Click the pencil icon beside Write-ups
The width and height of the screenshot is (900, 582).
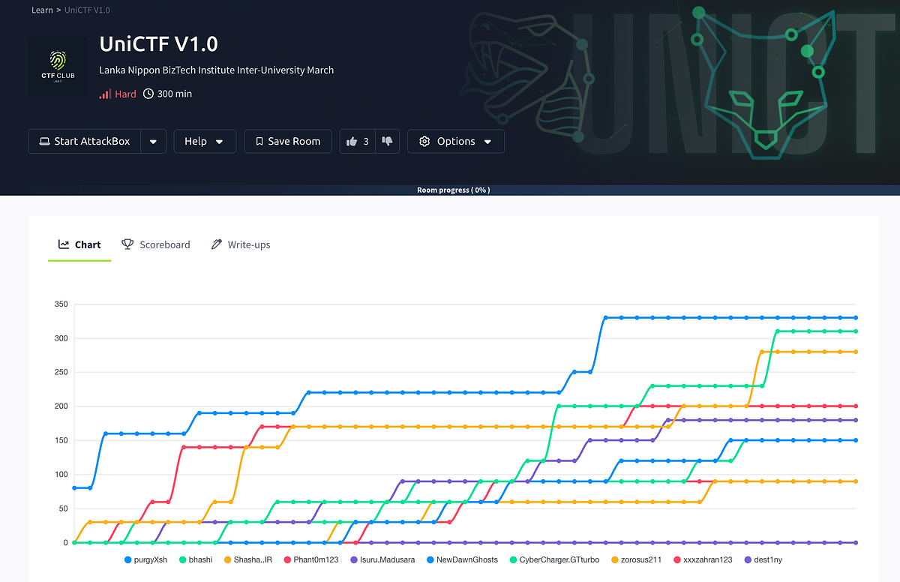[216, 244]
